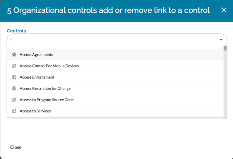233x159 pixels.
Task: Select Access Restriction for Change label
Action: (x=45, y=88)
